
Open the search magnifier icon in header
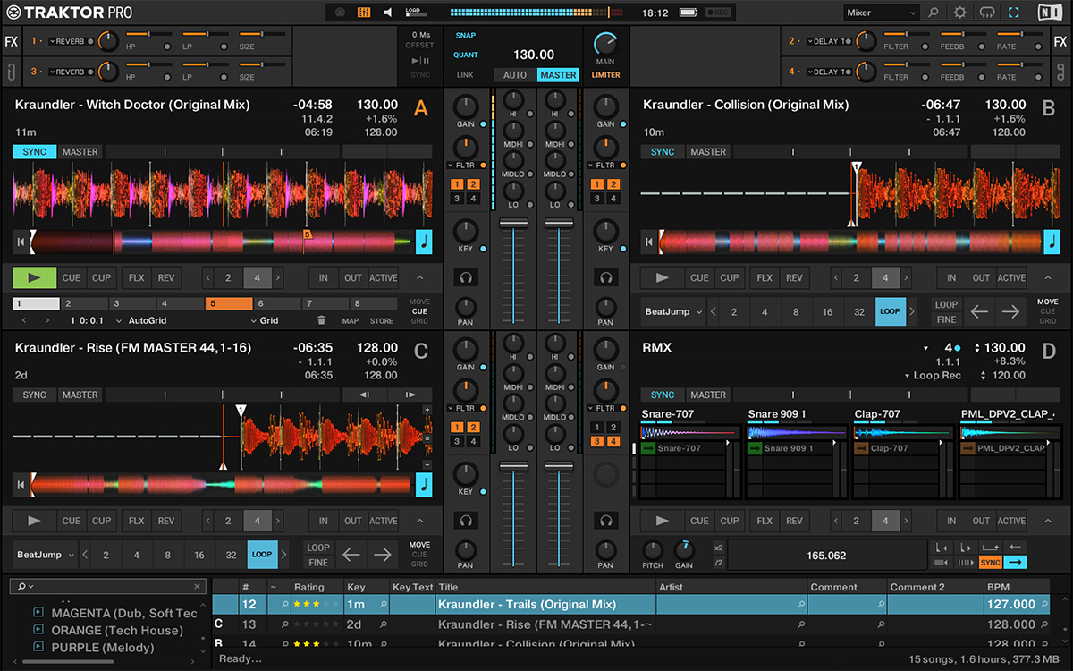pyautogui.click(x=934, y=13)
